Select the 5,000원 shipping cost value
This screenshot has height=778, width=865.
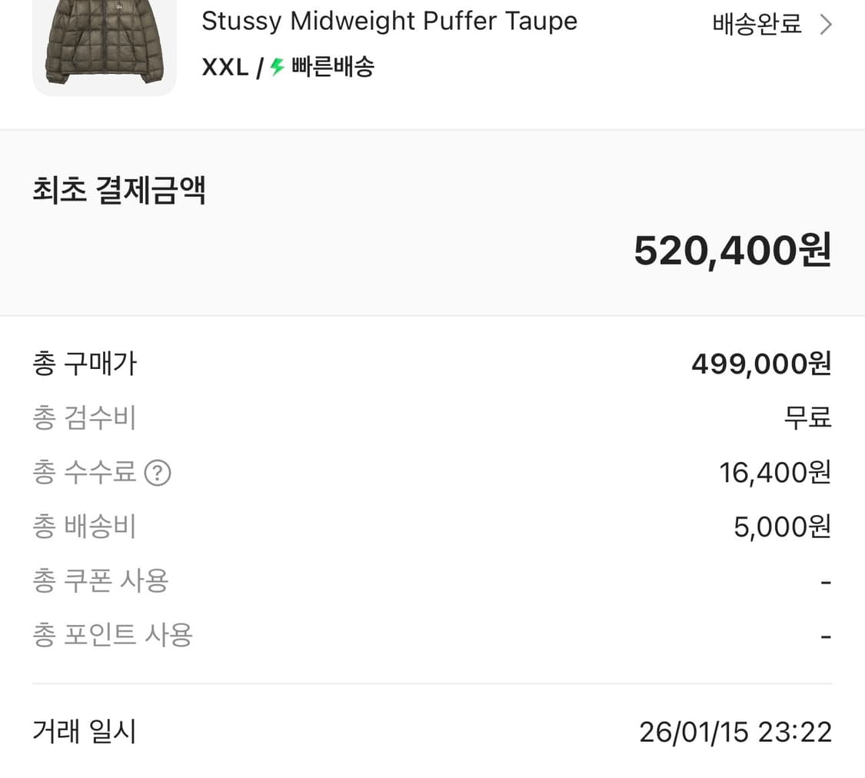[781, 526]
